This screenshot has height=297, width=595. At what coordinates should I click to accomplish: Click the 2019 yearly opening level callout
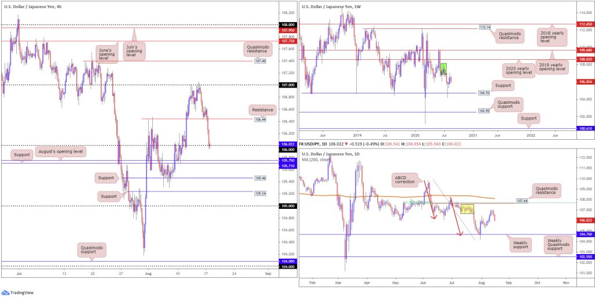[553, 65]
